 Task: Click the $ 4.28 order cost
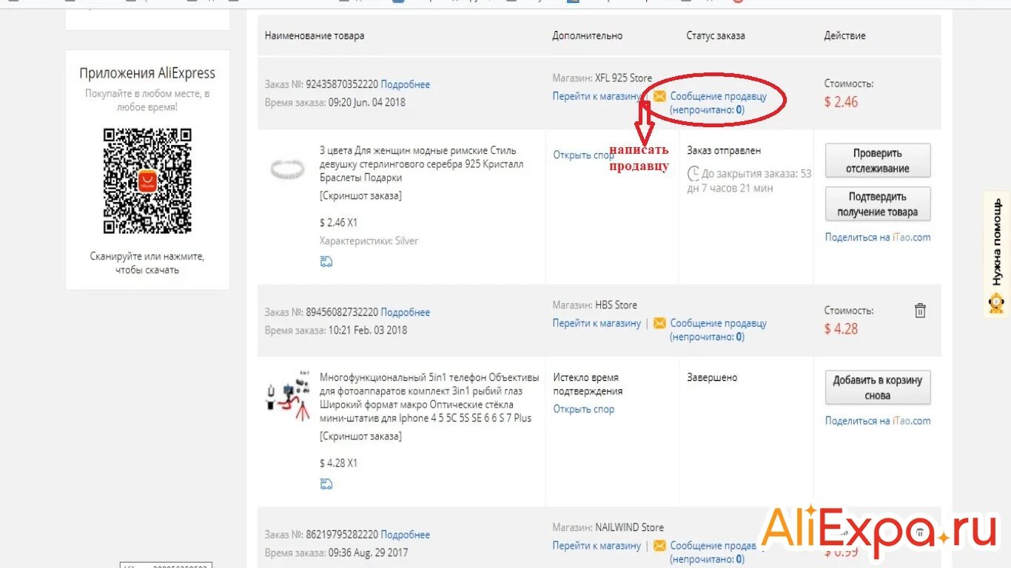click(842, 329)
